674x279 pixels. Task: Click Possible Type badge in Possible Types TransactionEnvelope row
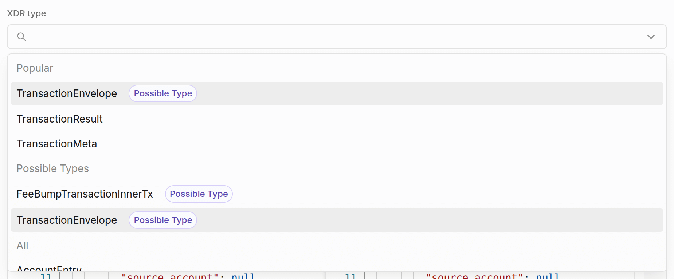click(x=163, y=220)
